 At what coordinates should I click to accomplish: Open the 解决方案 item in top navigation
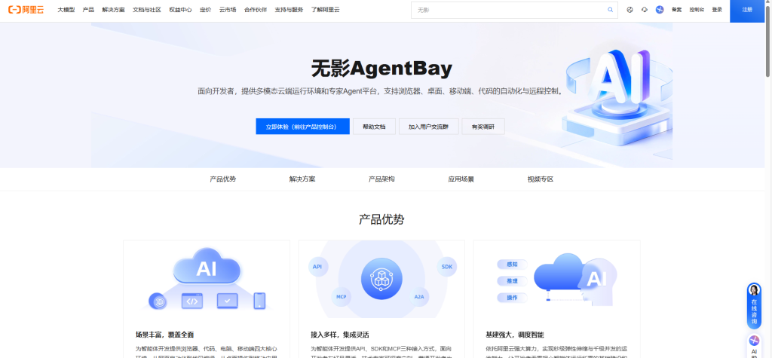(x=113, y=10)
